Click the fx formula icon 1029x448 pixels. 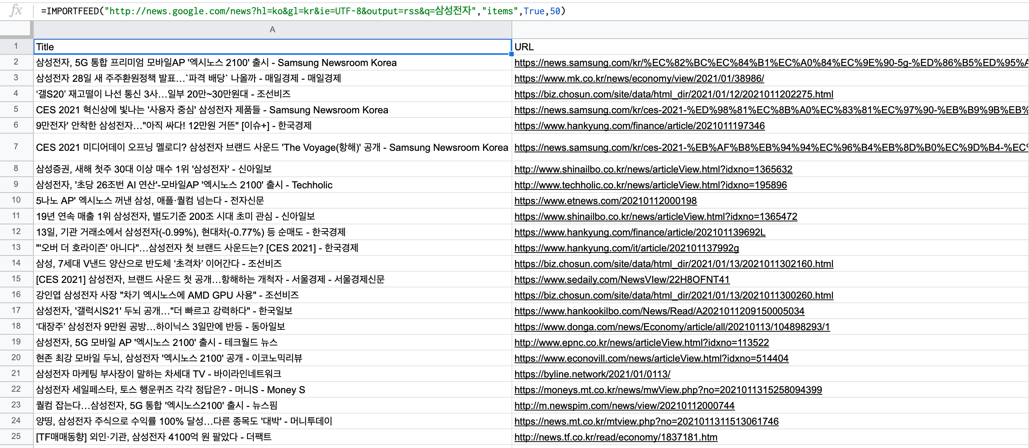(16, 11)
